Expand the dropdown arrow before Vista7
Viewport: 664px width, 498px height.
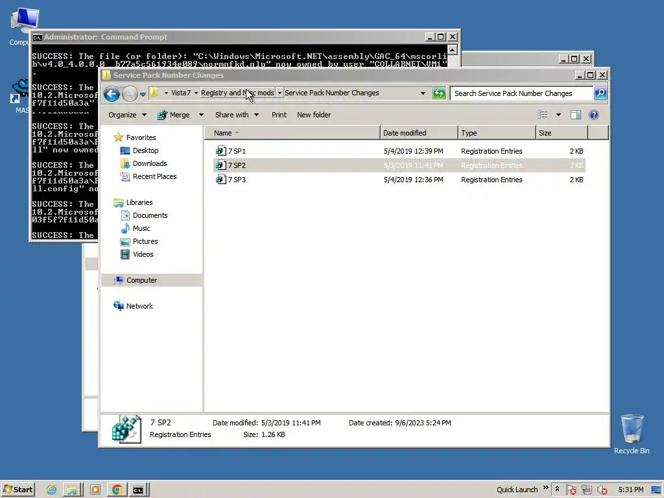(x=166, y=93)
